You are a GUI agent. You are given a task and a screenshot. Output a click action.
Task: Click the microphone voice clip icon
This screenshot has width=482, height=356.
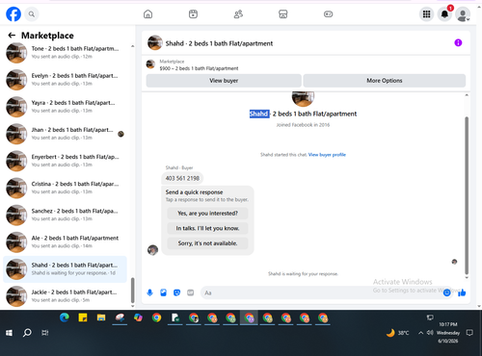149,292
